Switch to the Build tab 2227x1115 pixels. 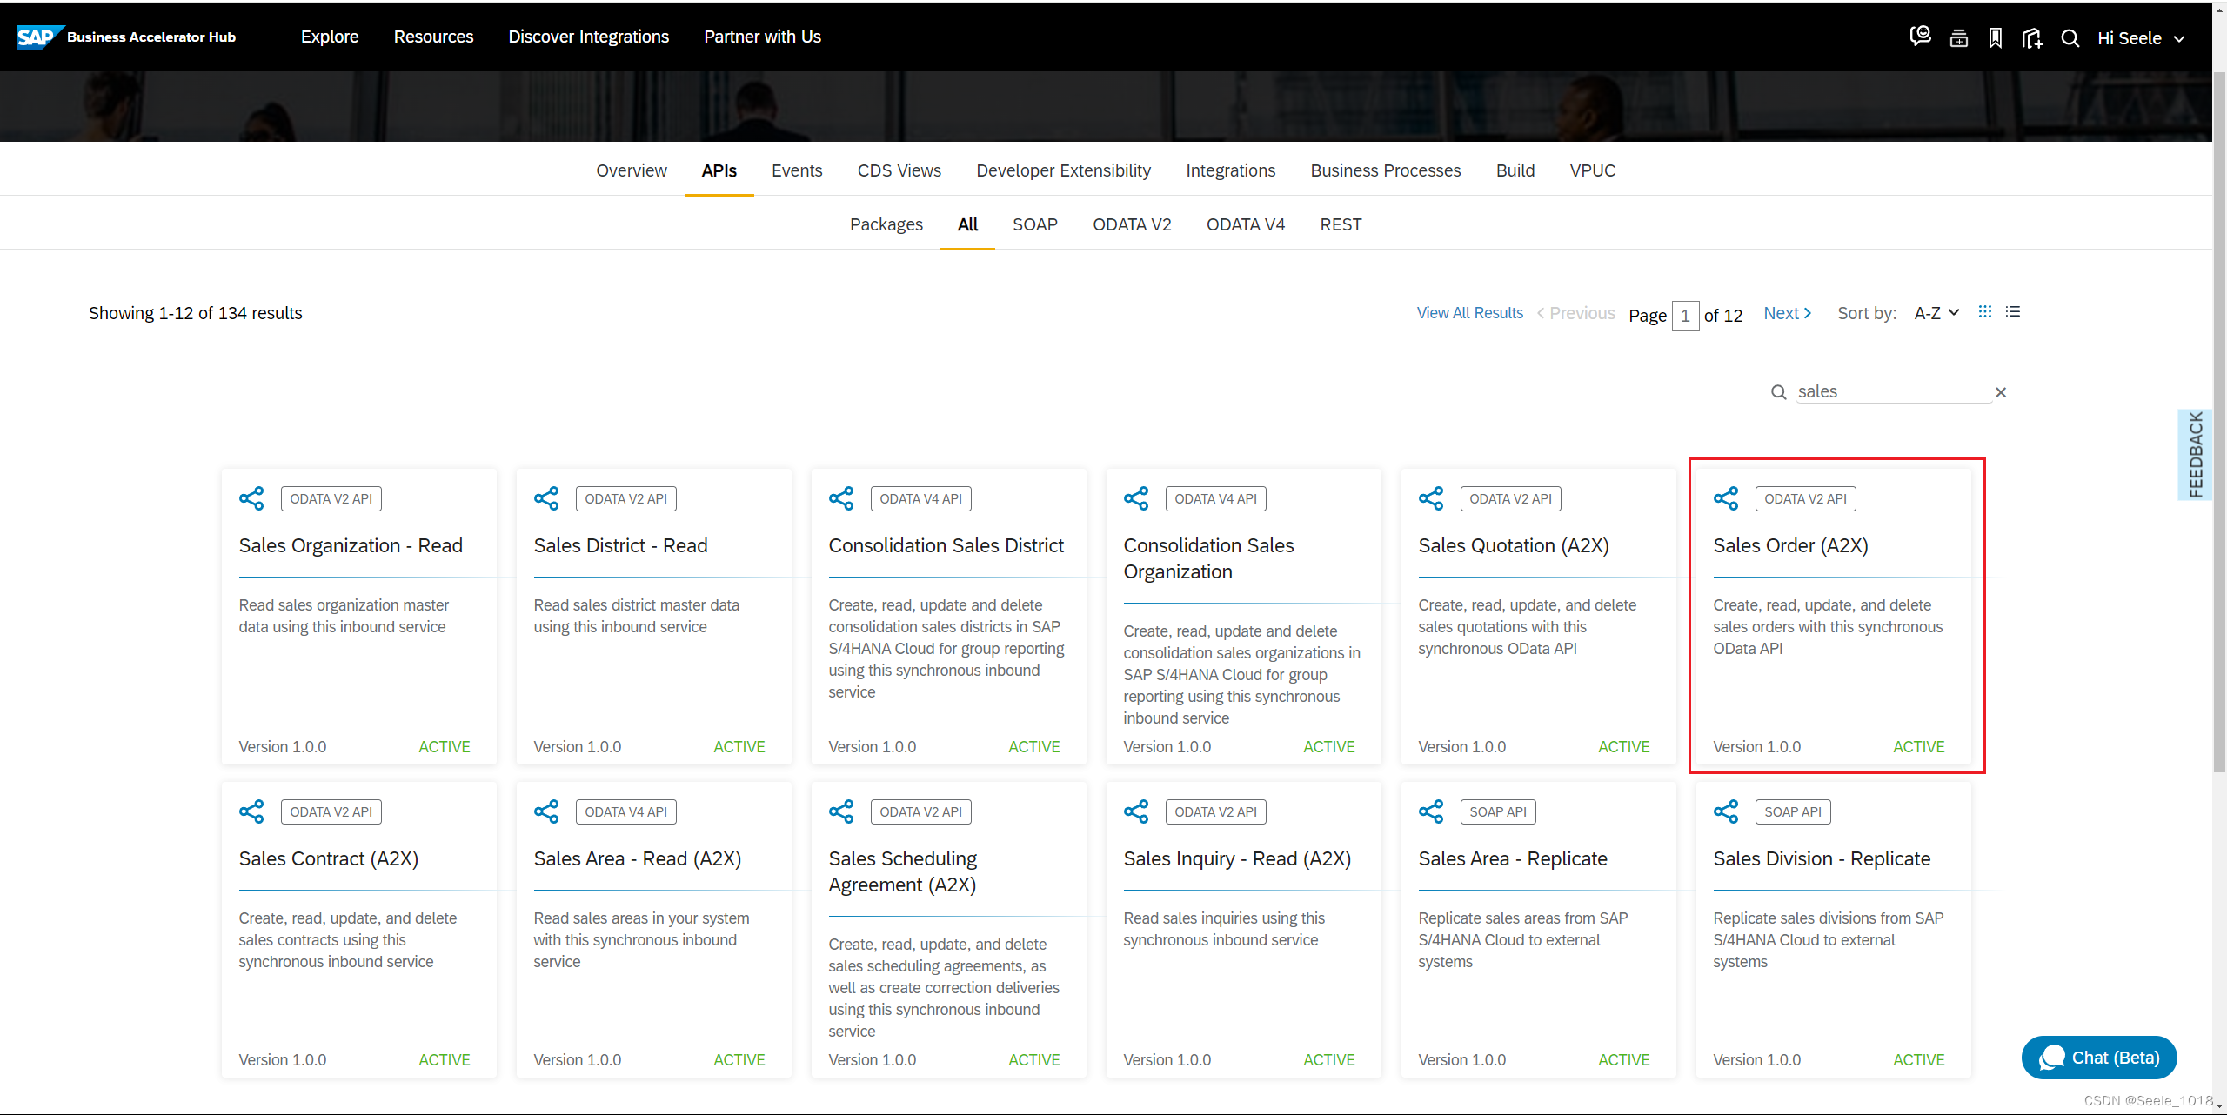1515,170
